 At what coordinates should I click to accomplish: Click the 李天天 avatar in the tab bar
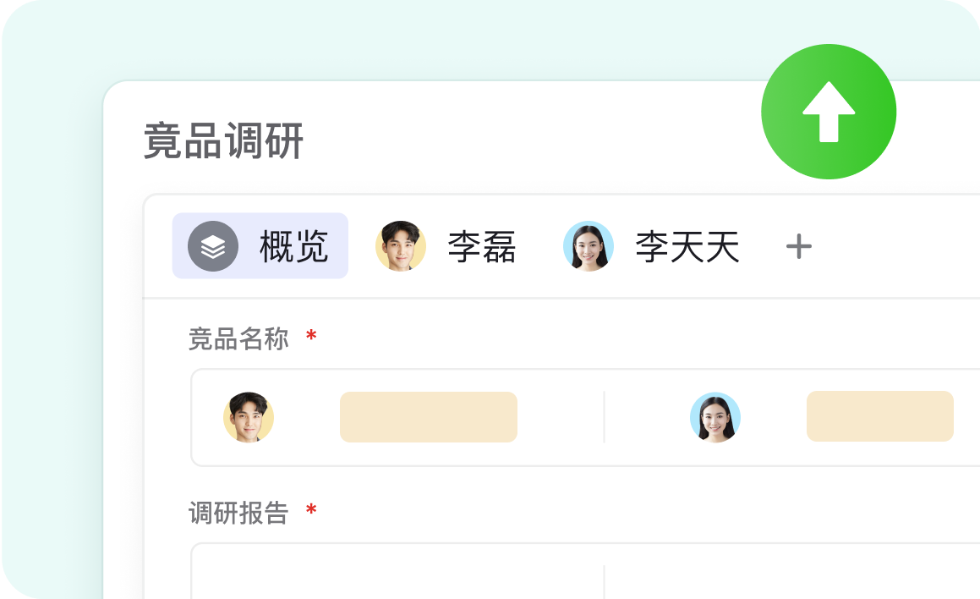click(589, 246)
